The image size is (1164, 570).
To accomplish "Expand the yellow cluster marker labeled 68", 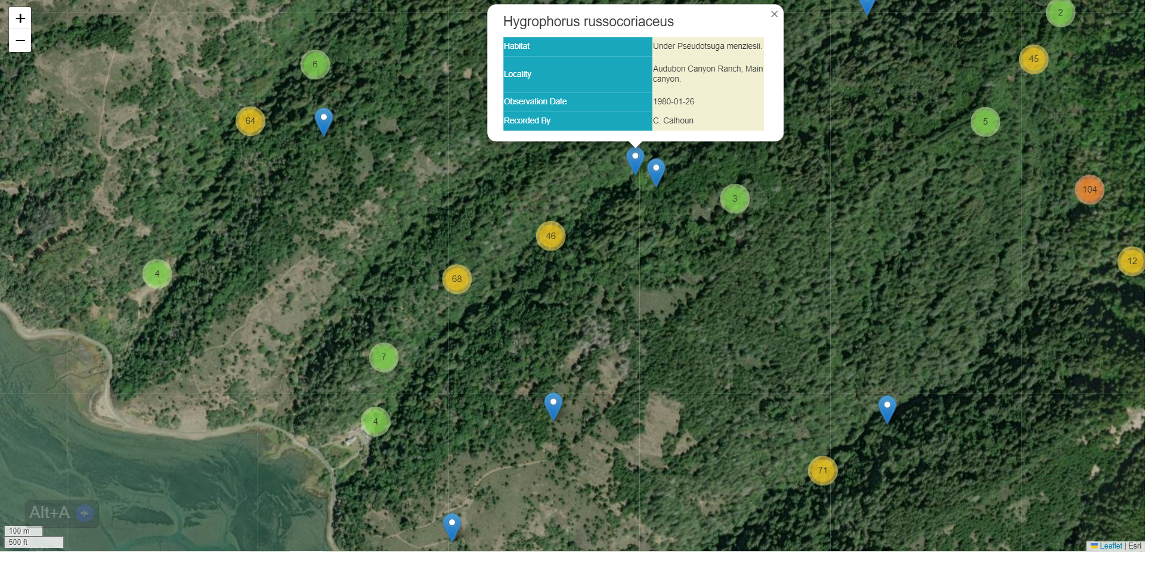I will tap(457, 279).
